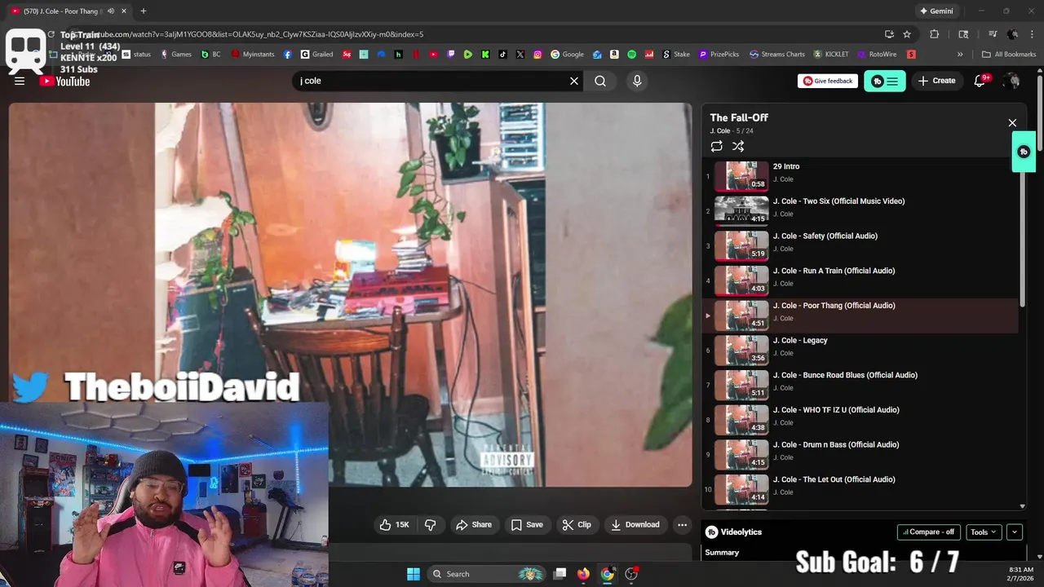Click the Windows Start button

click(414, 574)
